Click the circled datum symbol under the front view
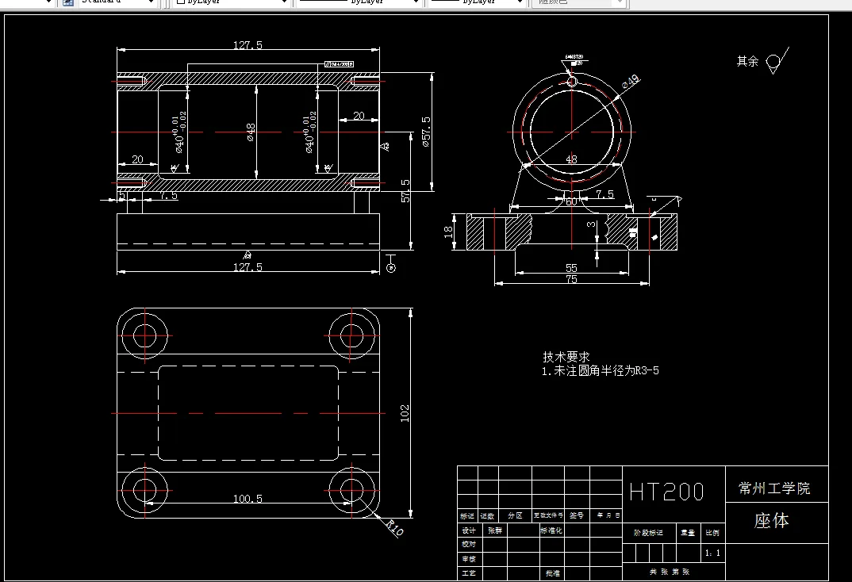 pyautogui.click(x=390, y=270)
